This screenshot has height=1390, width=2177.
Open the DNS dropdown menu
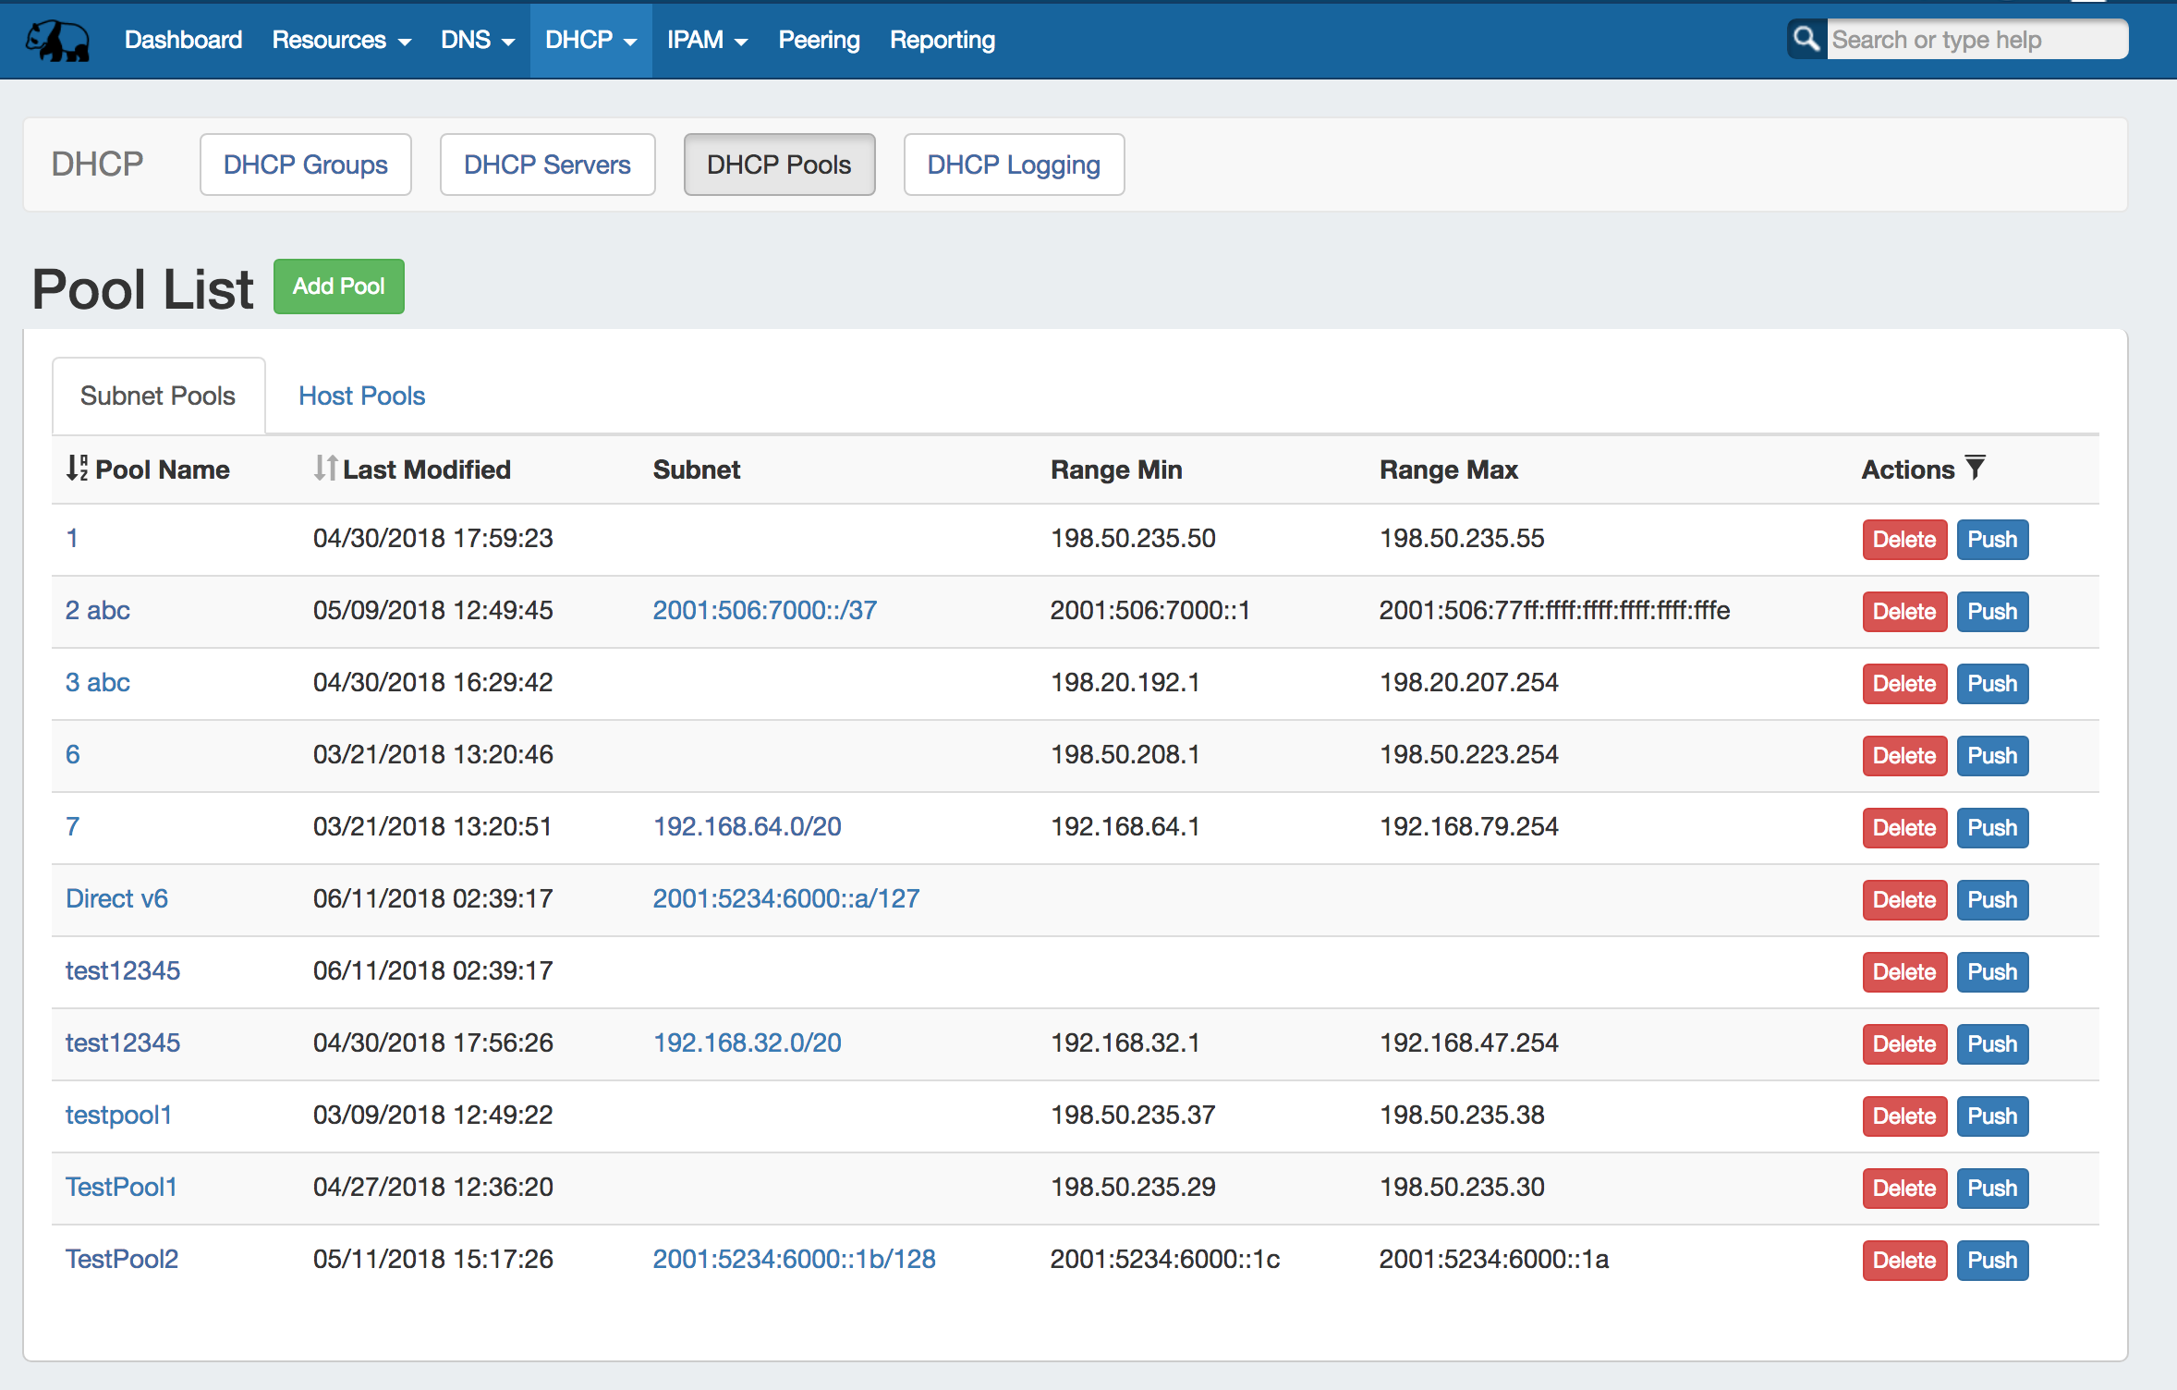click(x=477, y=40)
